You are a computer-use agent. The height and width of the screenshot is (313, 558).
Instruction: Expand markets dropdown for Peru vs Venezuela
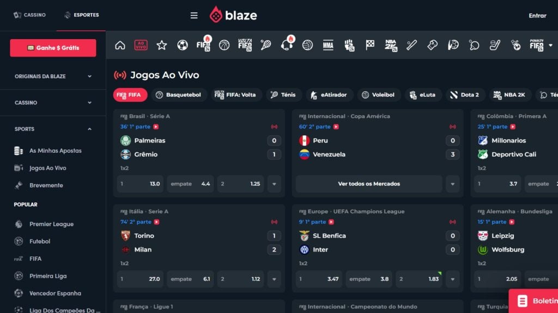(453, 184)
